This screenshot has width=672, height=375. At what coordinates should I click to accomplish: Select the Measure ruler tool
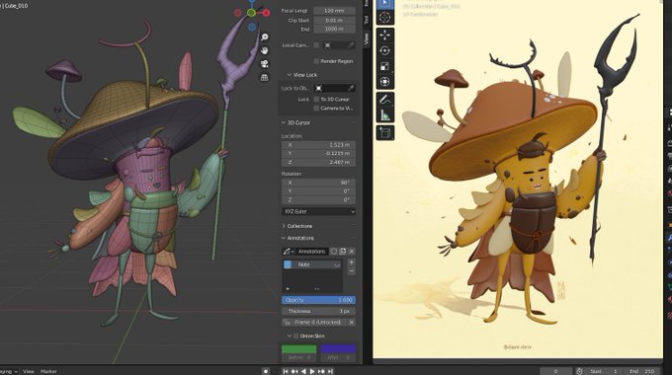coord(384,114)
